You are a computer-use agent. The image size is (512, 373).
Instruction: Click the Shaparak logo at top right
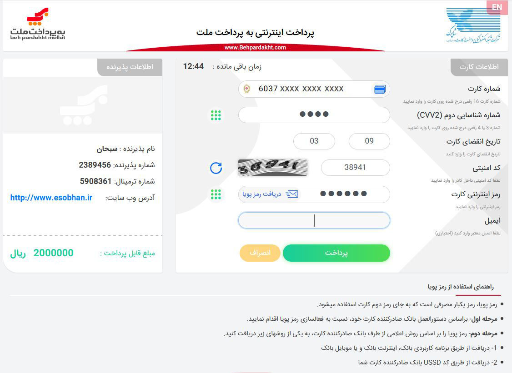473,26
